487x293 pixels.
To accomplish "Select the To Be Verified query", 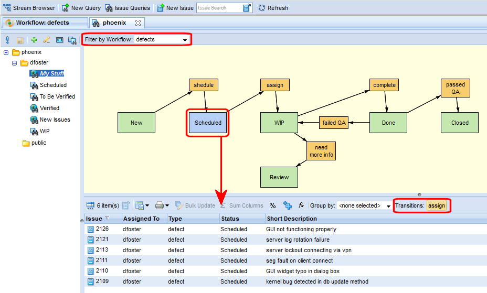I will (x=57, y=96).
